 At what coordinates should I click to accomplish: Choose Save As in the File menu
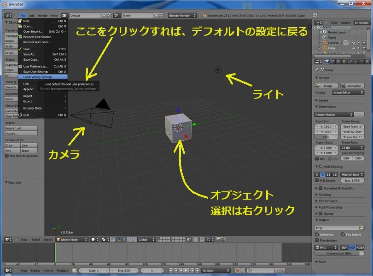point(42,54)
